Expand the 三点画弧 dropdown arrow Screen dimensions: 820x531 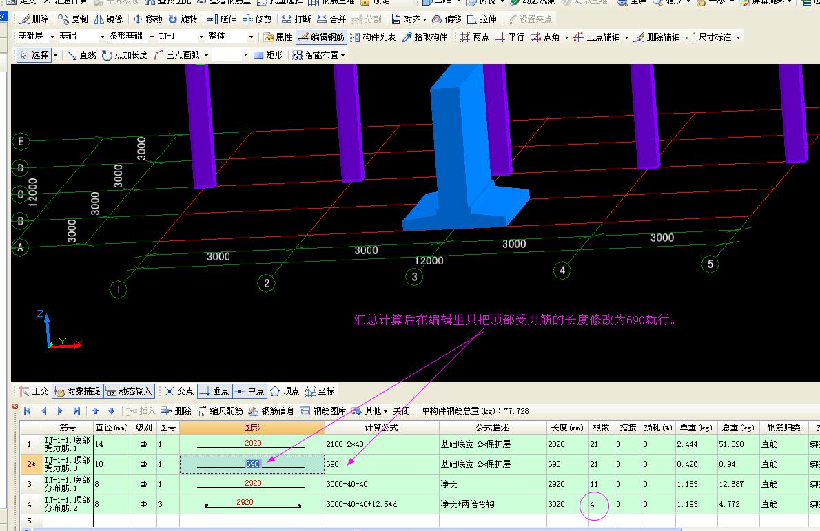coord(207,55)
